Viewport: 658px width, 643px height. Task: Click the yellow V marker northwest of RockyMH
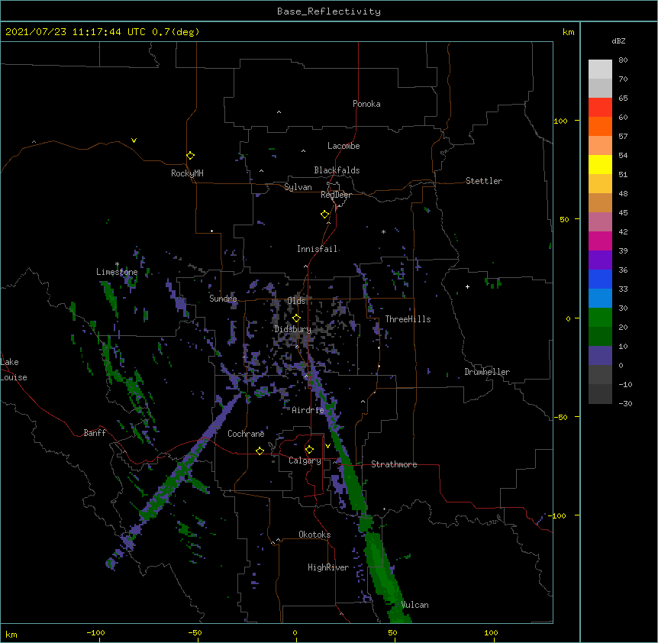134,141
